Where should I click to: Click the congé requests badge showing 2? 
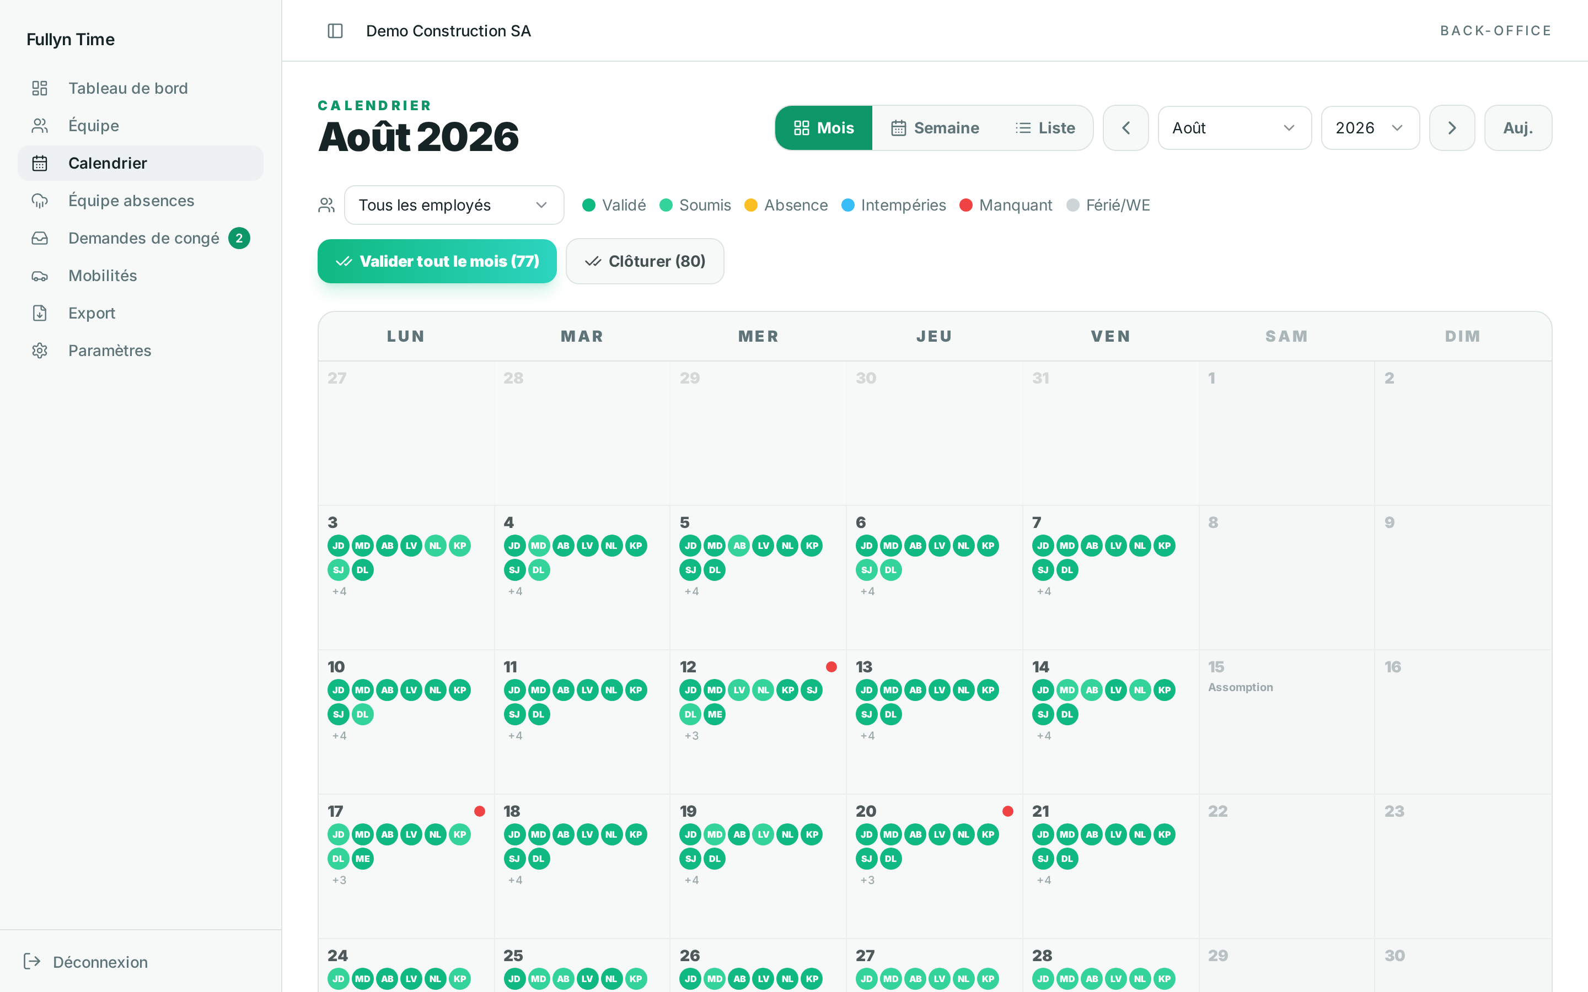239,238
